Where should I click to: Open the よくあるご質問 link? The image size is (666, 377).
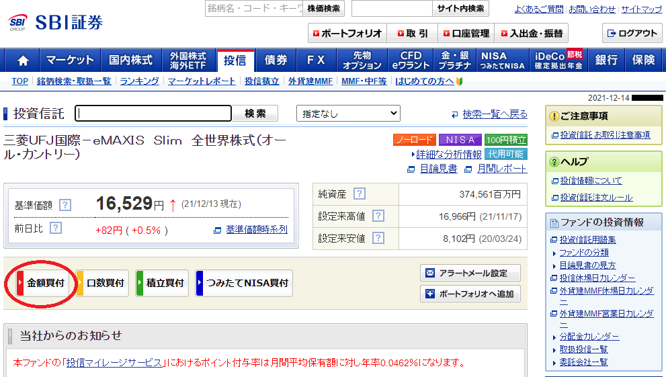538,9
